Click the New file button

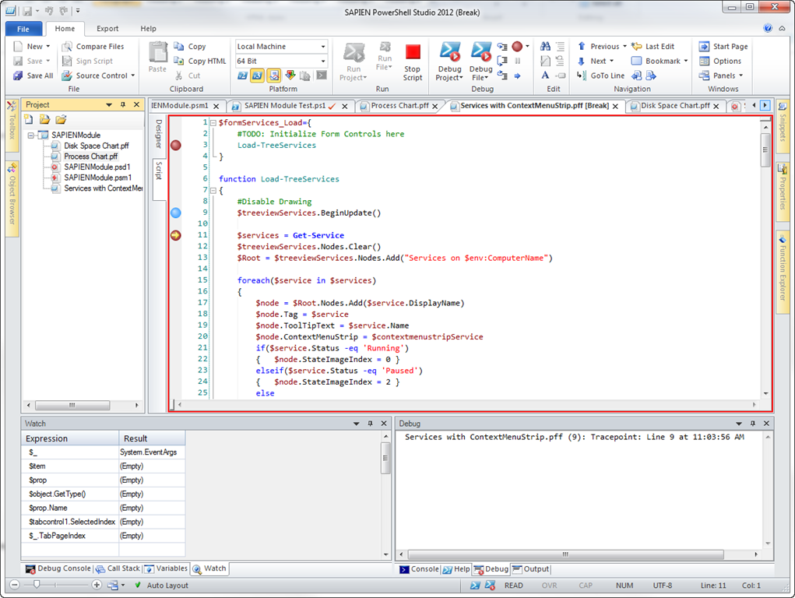point(31,47)
